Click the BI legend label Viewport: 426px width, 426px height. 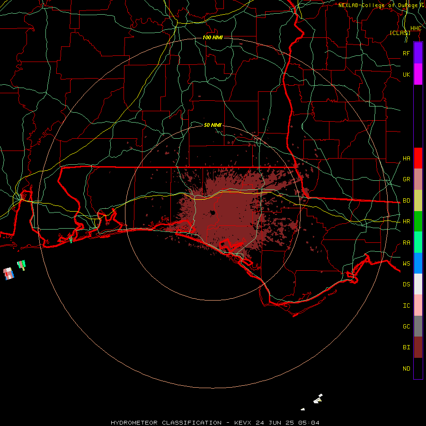(406, 347)
